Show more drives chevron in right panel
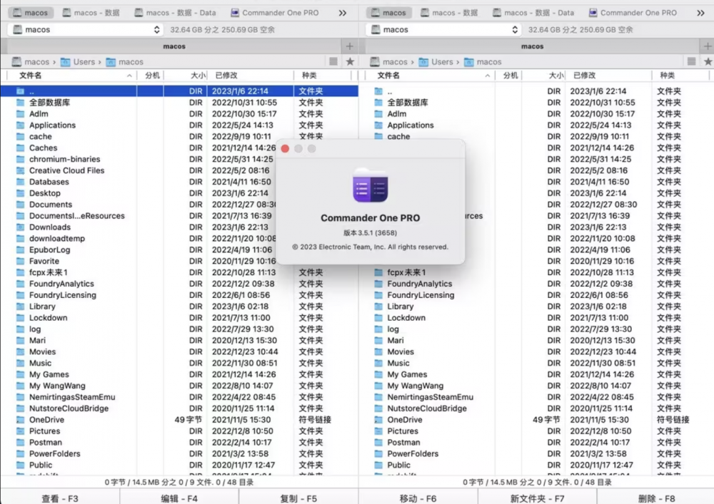 (x=700, y=13)
